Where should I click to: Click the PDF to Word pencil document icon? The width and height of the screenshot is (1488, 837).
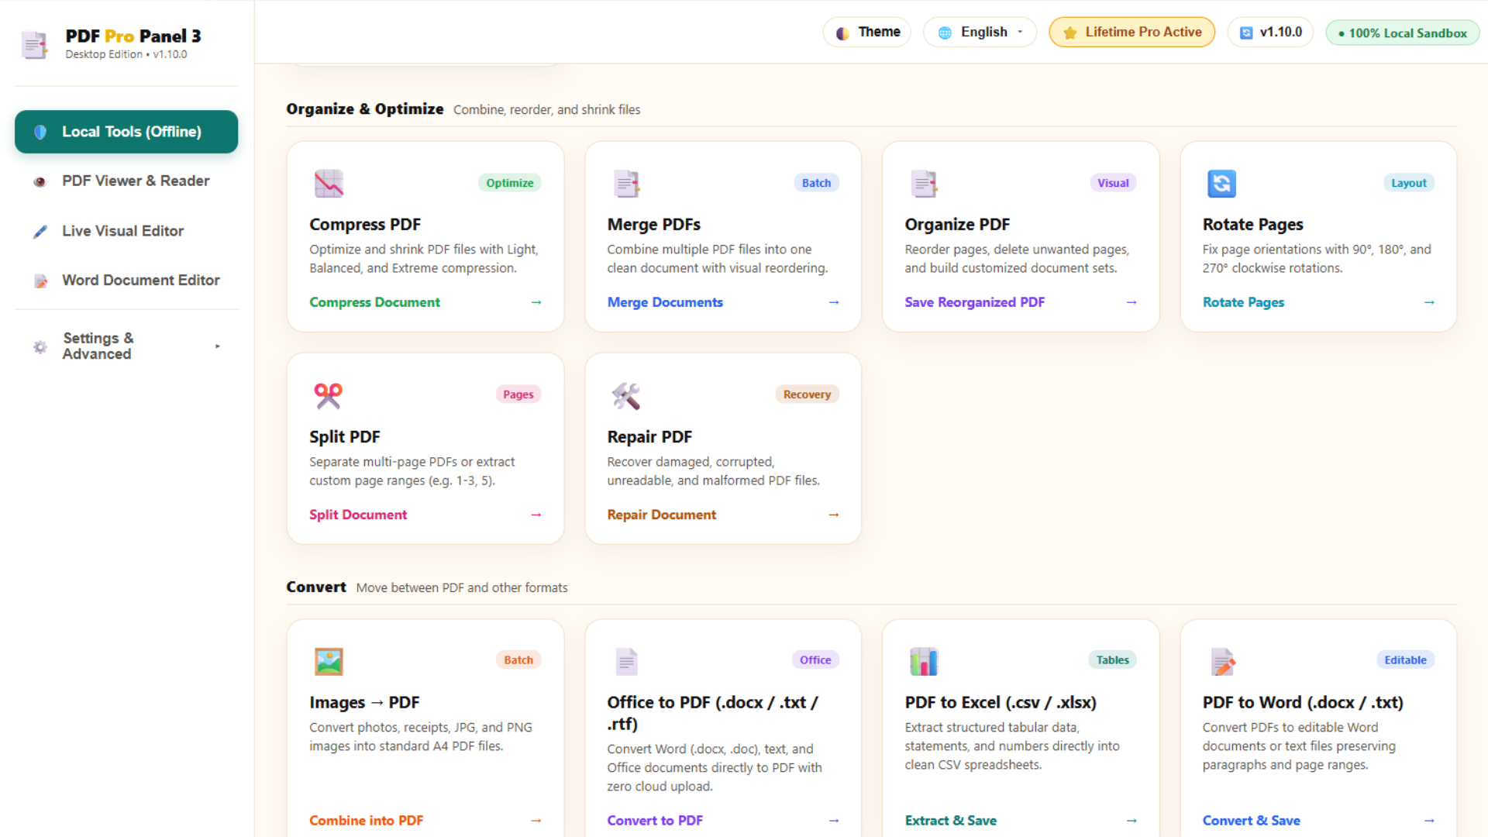click(x=1222, y=662)
